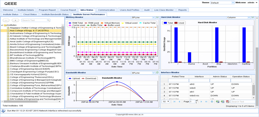Toggle Download series in Bandwidth legend

pos(89,78)
